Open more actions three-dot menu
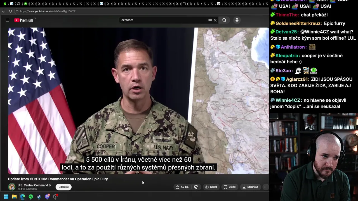 click(x=266, y=187)
